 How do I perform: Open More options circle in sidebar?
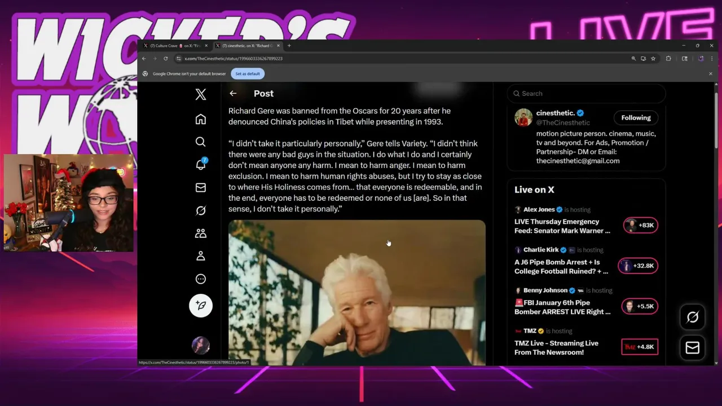point(201,279)
